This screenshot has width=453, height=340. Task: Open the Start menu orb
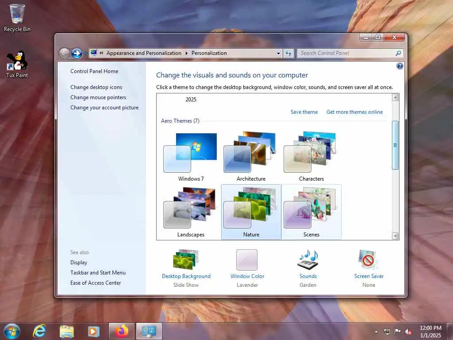tap(12, 331)
